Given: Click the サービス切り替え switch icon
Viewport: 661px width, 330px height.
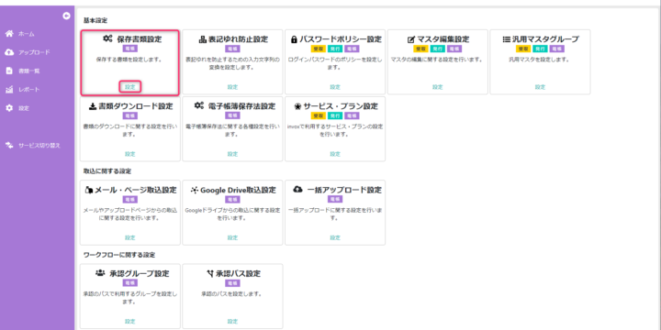Looking at the screenshot, I should (9, 145).
